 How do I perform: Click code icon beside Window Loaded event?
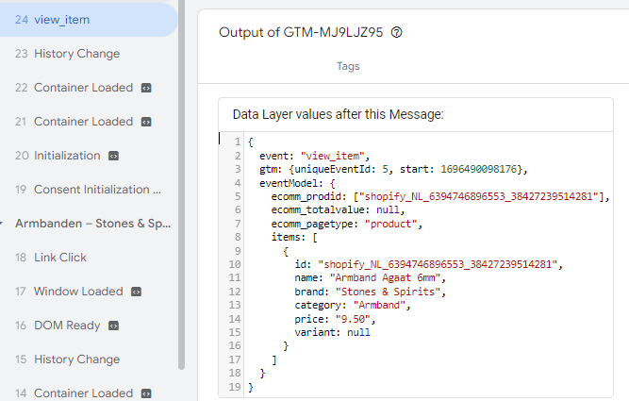point(137,292)
